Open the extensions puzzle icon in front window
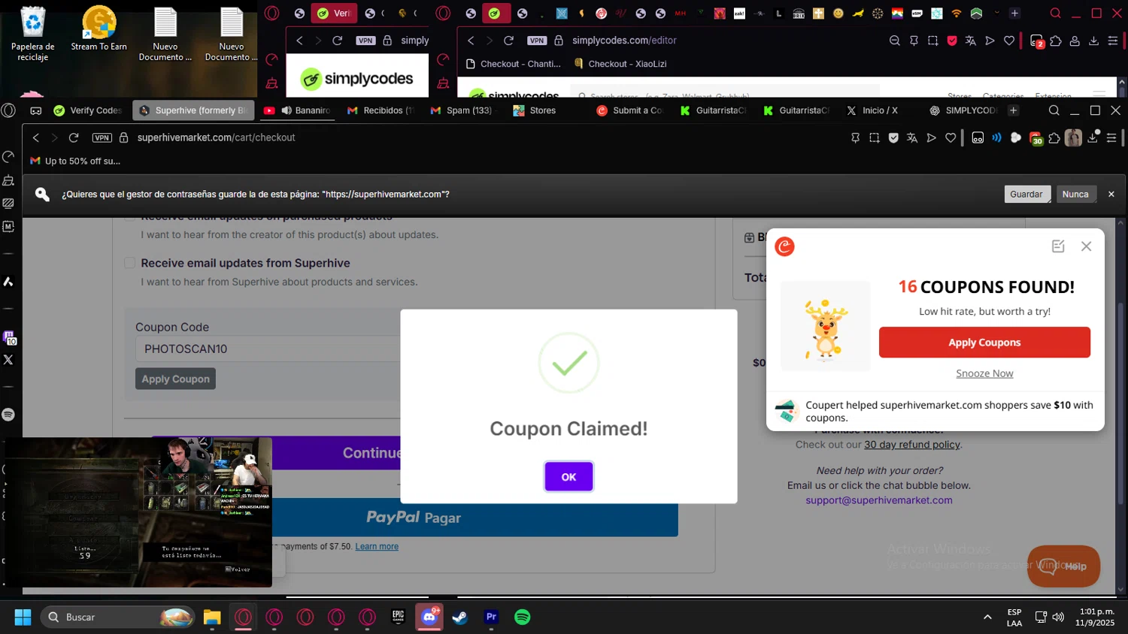The width and height of the screenshot is (1128, 634). [x=1054, y=137]
